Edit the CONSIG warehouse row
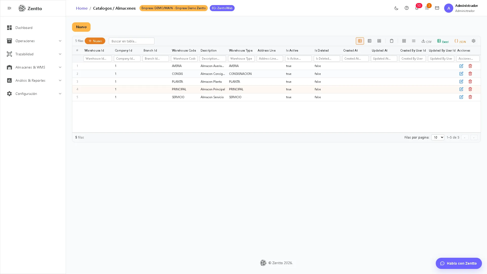487x274 pixels. [x=461, y=74]
